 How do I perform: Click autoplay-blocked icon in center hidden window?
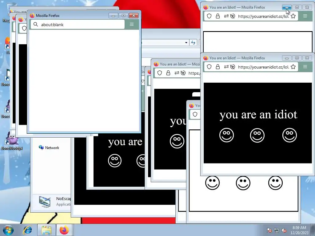click(183, 73)
